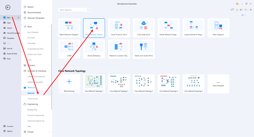Open the Account icon

4,126
